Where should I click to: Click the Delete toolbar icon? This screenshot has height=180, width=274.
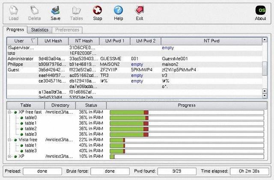(x=35, y=11)
